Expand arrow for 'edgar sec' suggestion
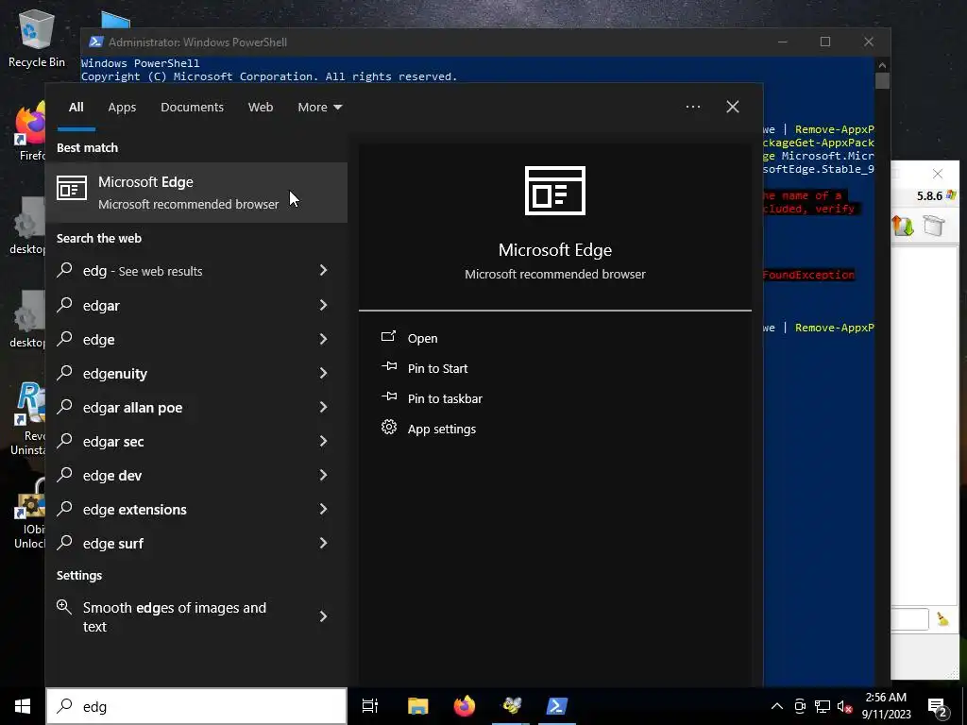The width and height of the screenshot is (967, 725). [x=323, y=440]
